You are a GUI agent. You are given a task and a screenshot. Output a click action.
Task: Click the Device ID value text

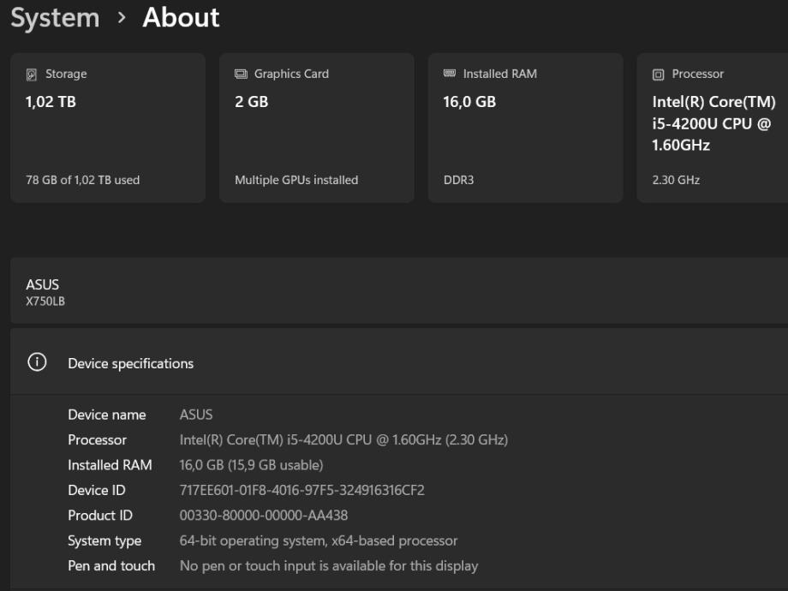click(x=301, y=491)
